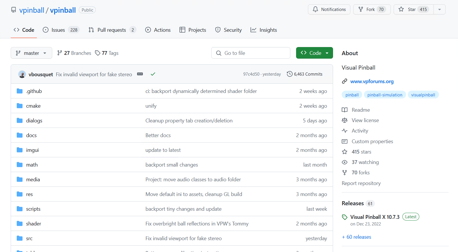Select the pinball-simulation topic tag
This screenshot has width=458, height=252.
coord(385,95)
